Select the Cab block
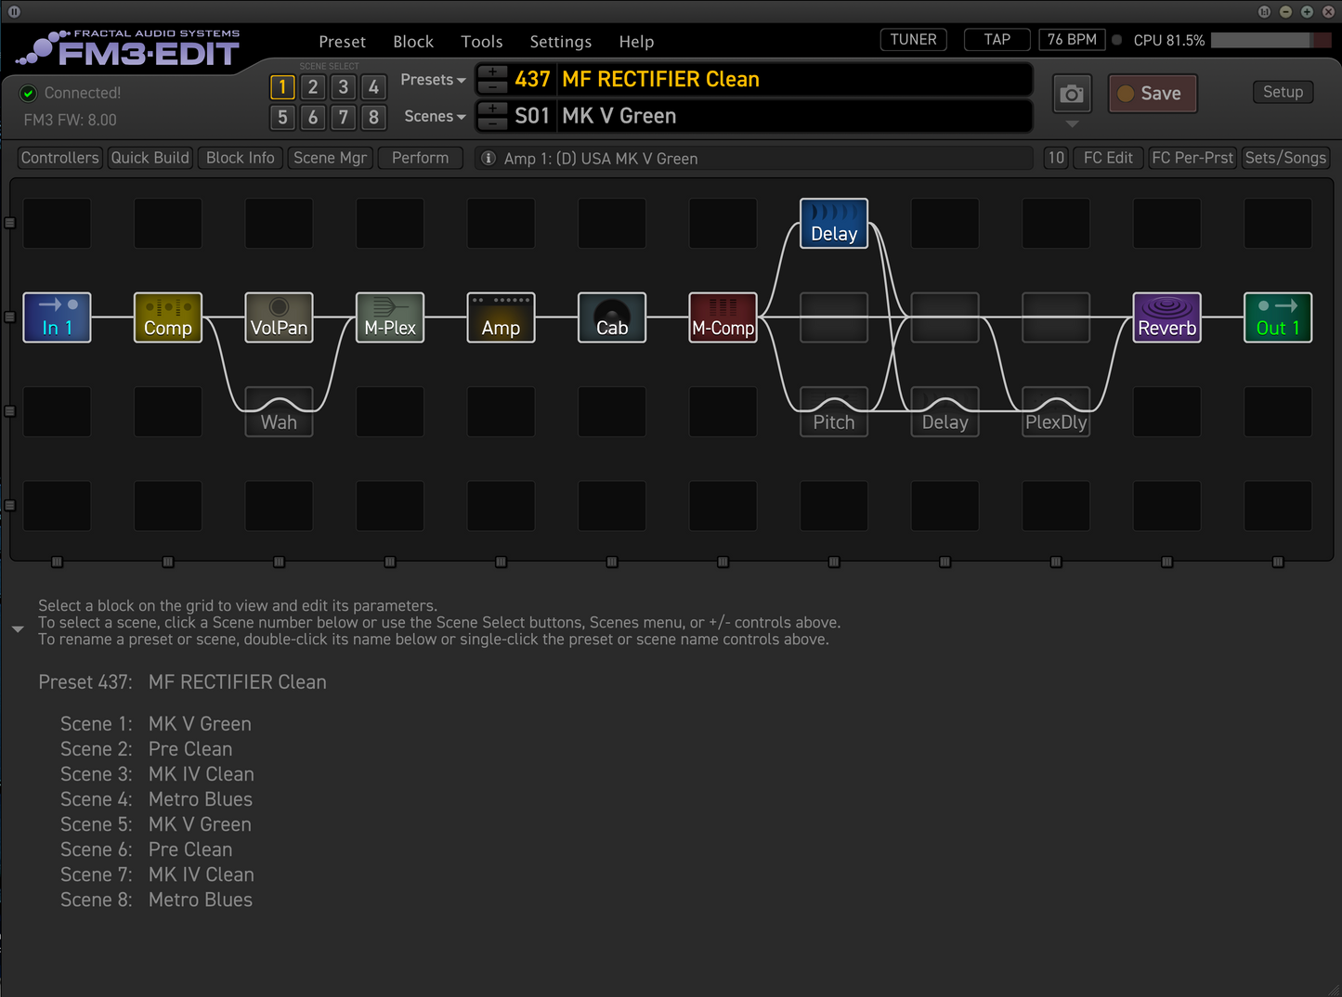1342x997 pixels. pyautogui.click(x=612, y=317)
